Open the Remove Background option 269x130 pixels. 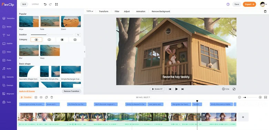coord(161,11)
